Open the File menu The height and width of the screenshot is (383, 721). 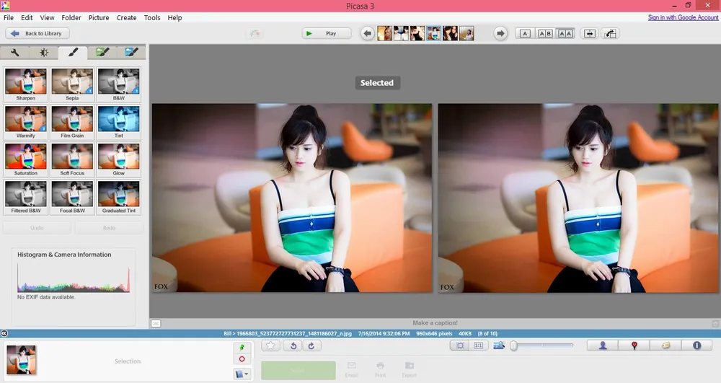coord(9,17)
